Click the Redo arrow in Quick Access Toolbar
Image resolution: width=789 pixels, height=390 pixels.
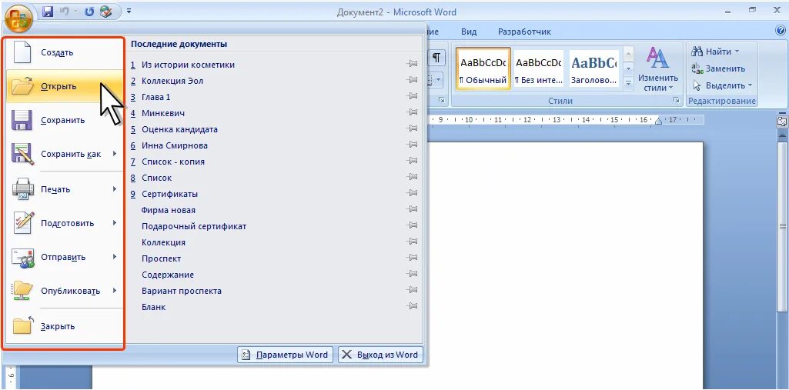click(89, 12)
